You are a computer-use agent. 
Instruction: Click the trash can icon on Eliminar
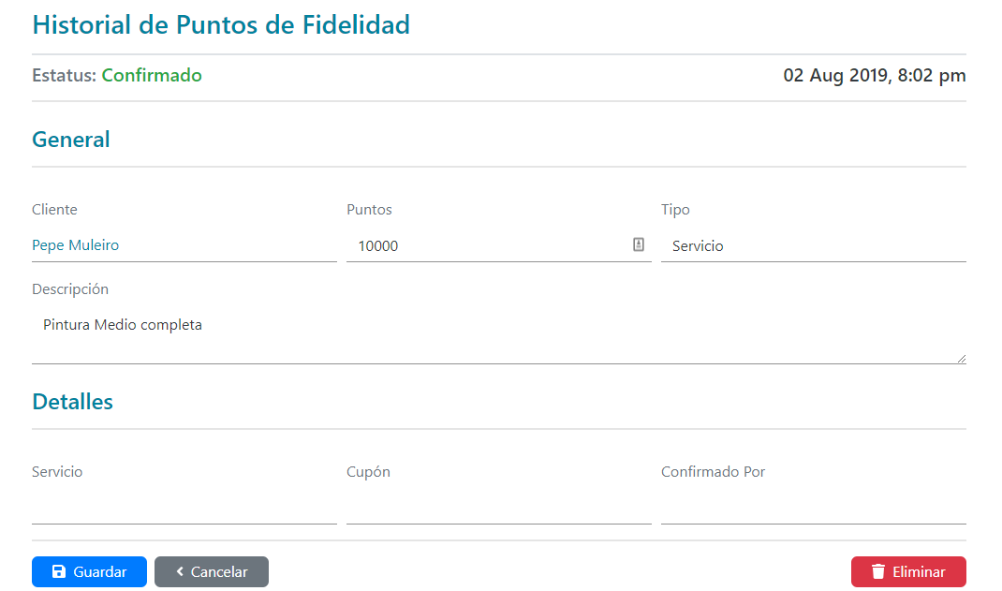tap(877, 572)
